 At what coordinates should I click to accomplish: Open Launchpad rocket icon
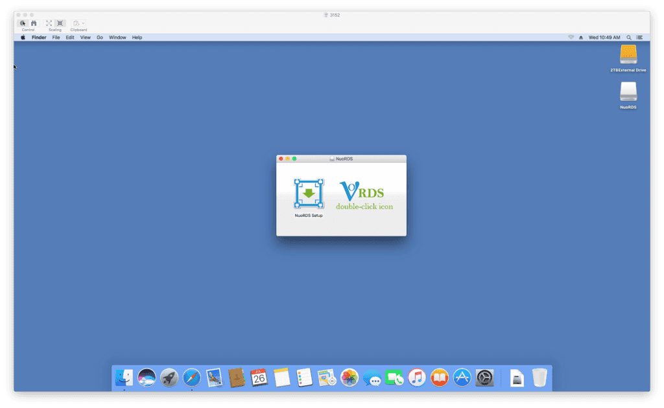[169, 378]
